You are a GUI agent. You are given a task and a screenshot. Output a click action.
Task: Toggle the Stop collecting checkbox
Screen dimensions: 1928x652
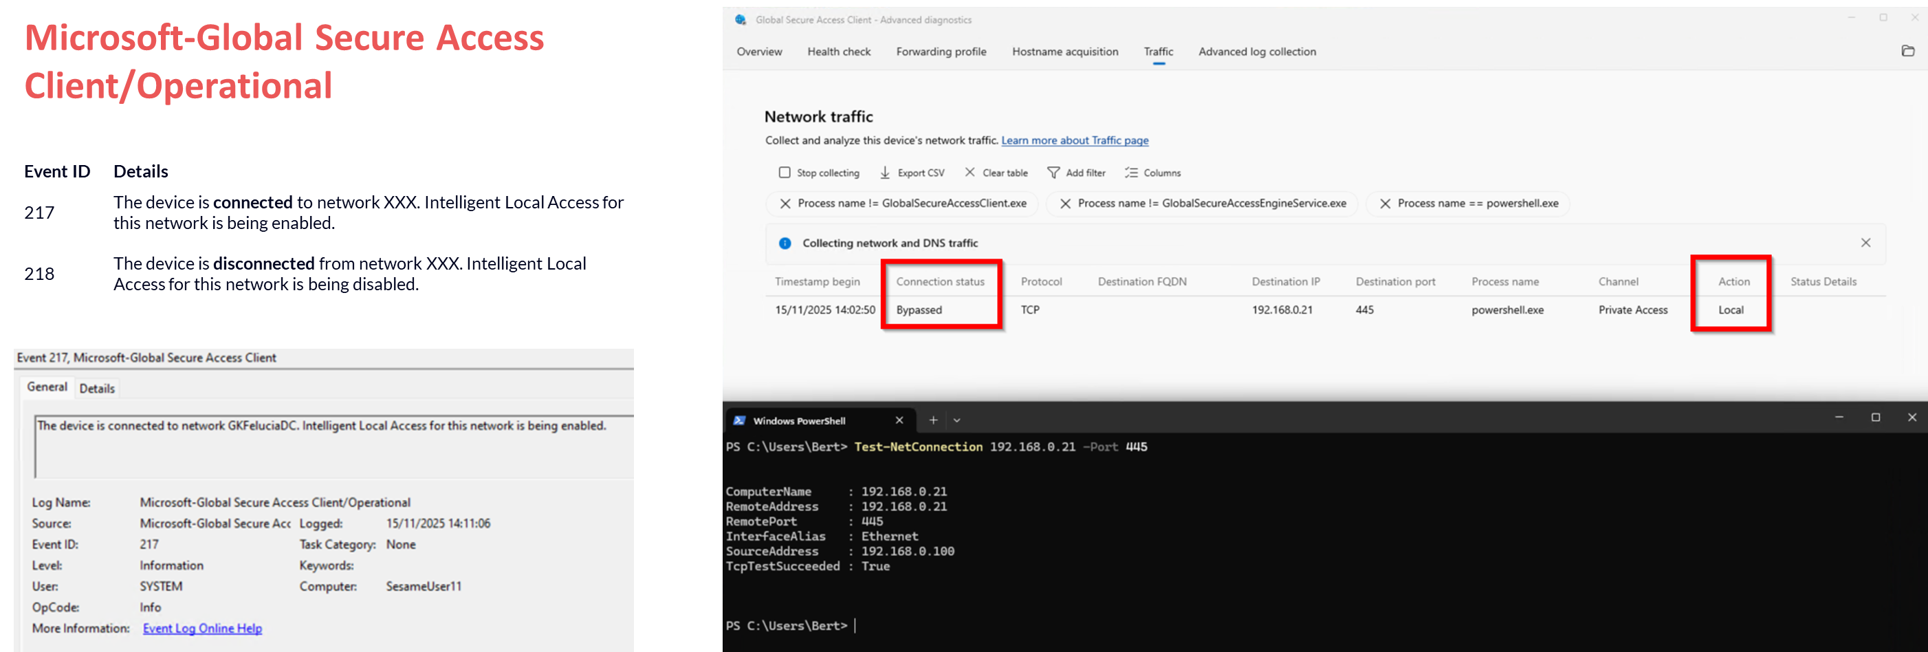785,173
